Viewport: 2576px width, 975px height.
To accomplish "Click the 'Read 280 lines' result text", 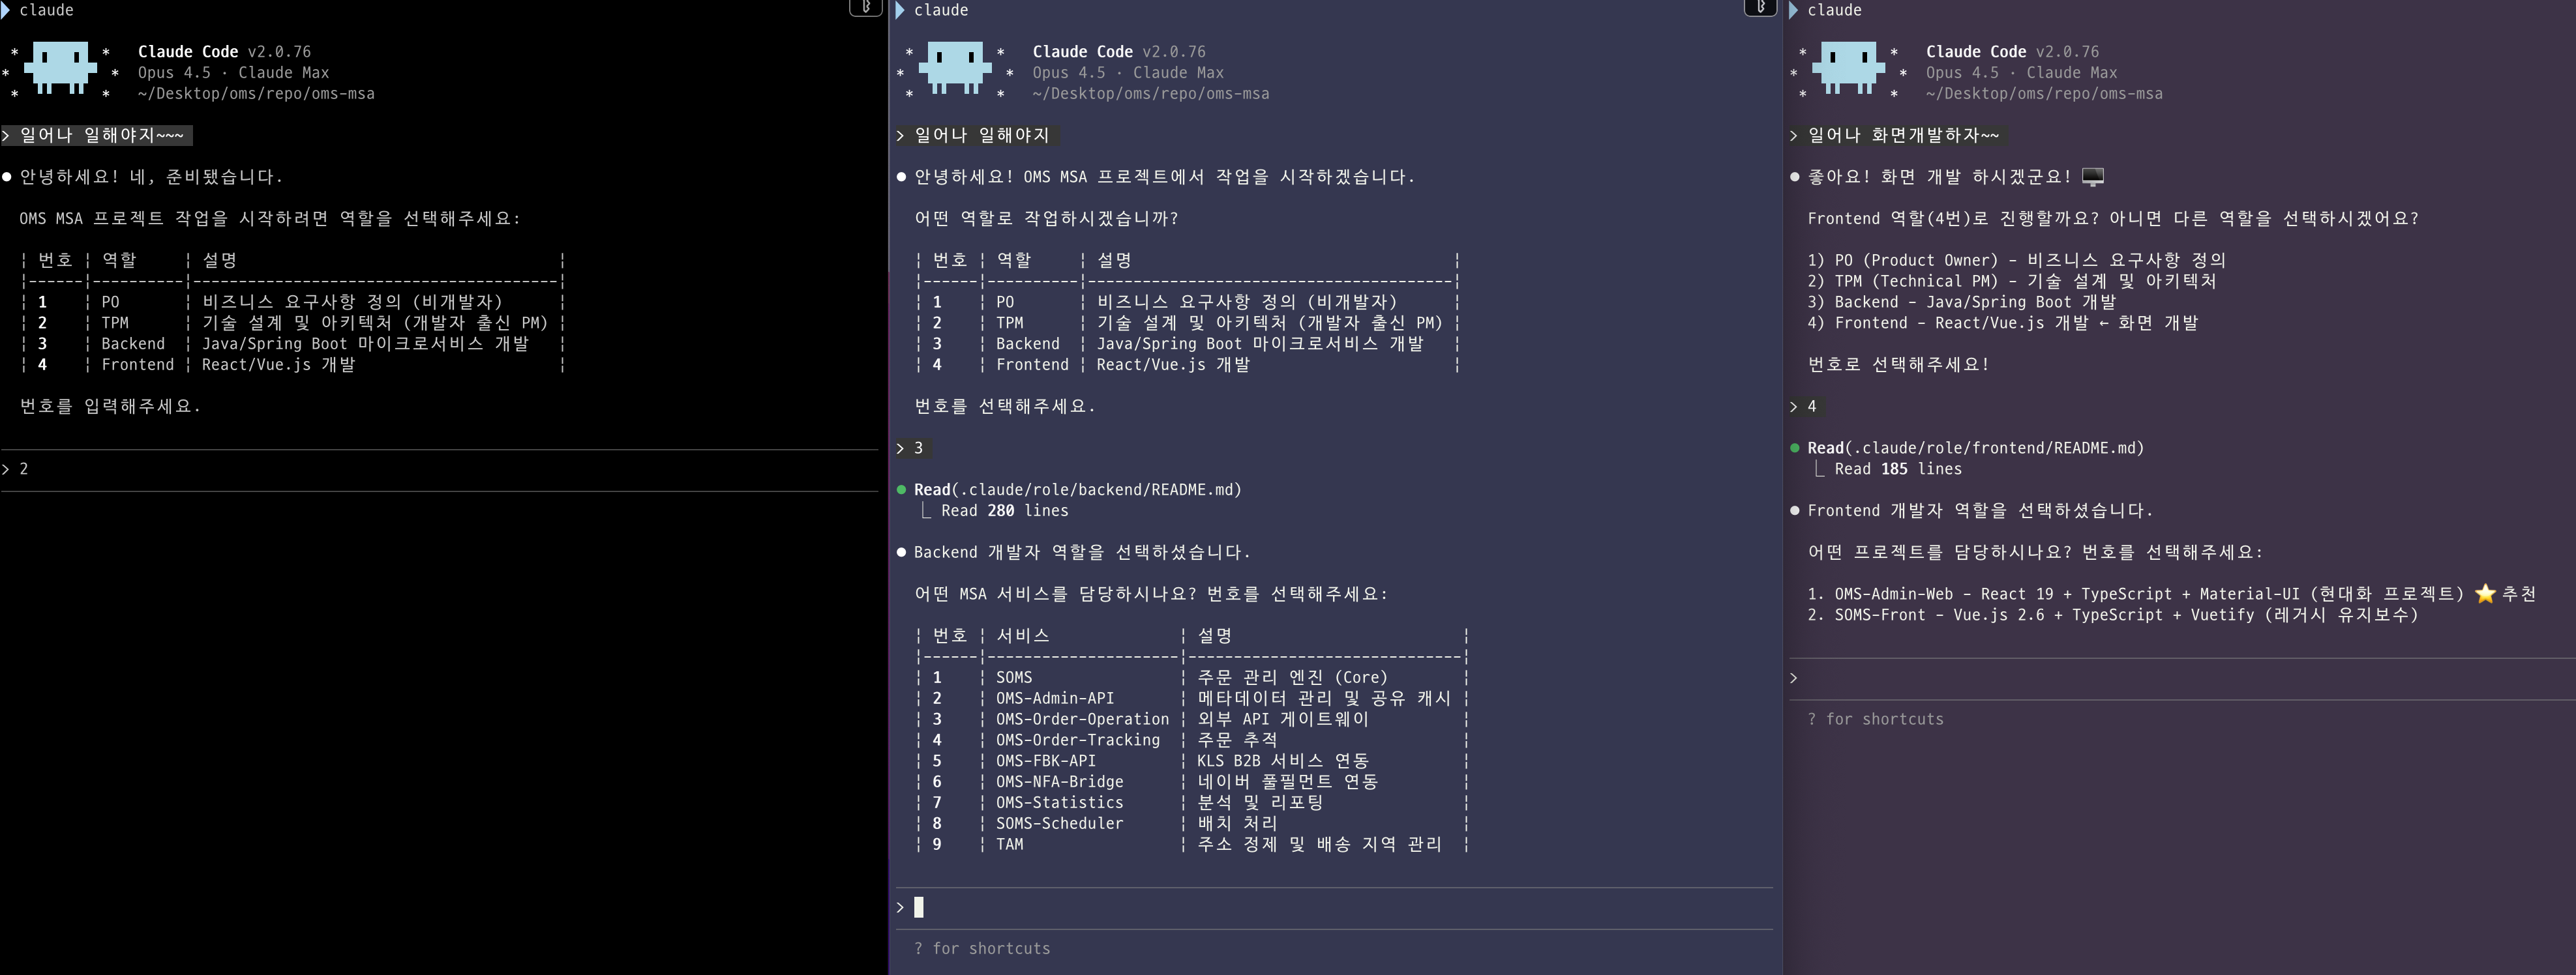I will coord(1004,510).
